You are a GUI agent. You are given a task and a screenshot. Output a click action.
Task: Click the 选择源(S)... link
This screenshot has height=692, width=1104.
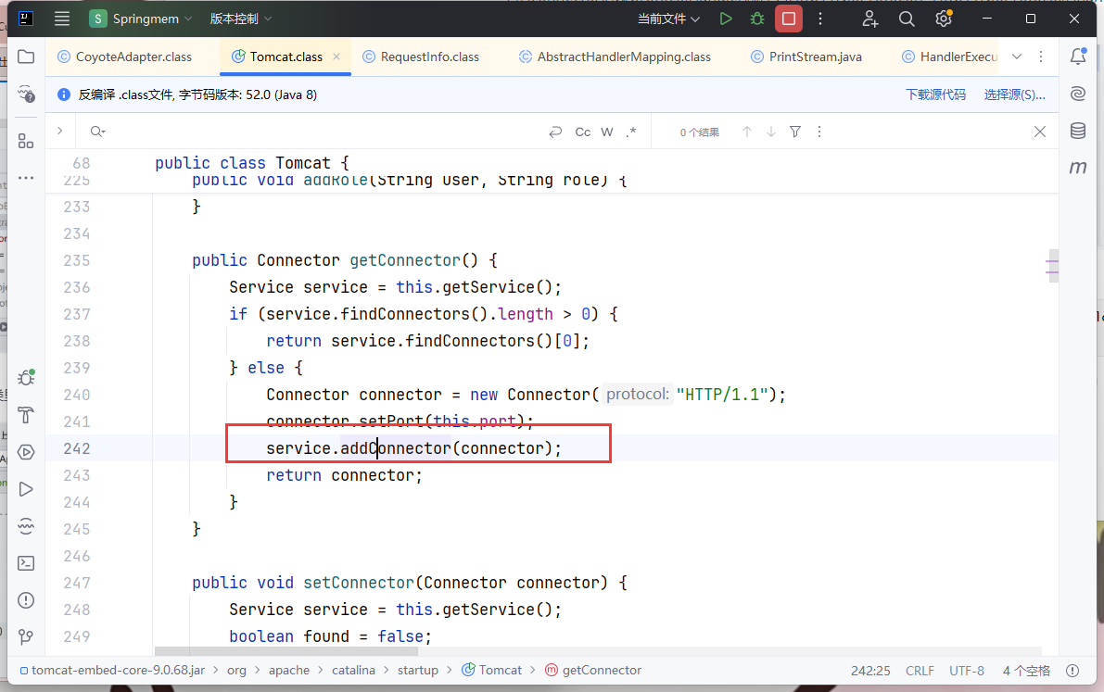[x=1014, y=94]
